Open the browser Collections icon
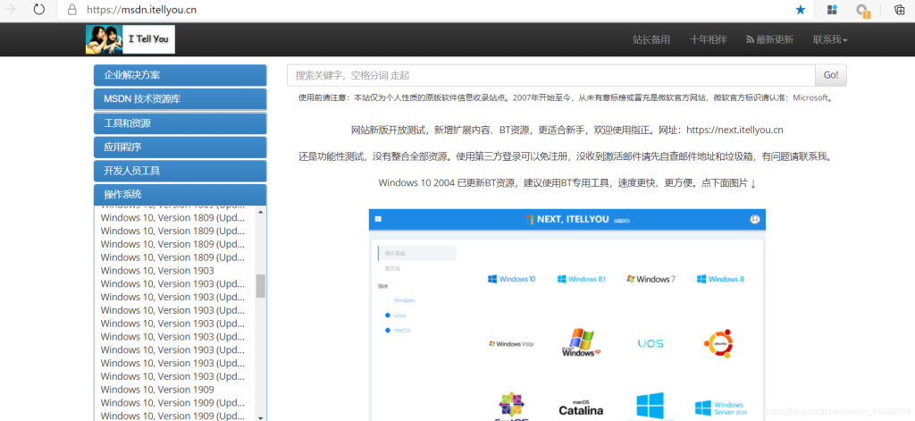Image resolution: width=915 pixels, height=421 pixels. [x=899, y=9]
